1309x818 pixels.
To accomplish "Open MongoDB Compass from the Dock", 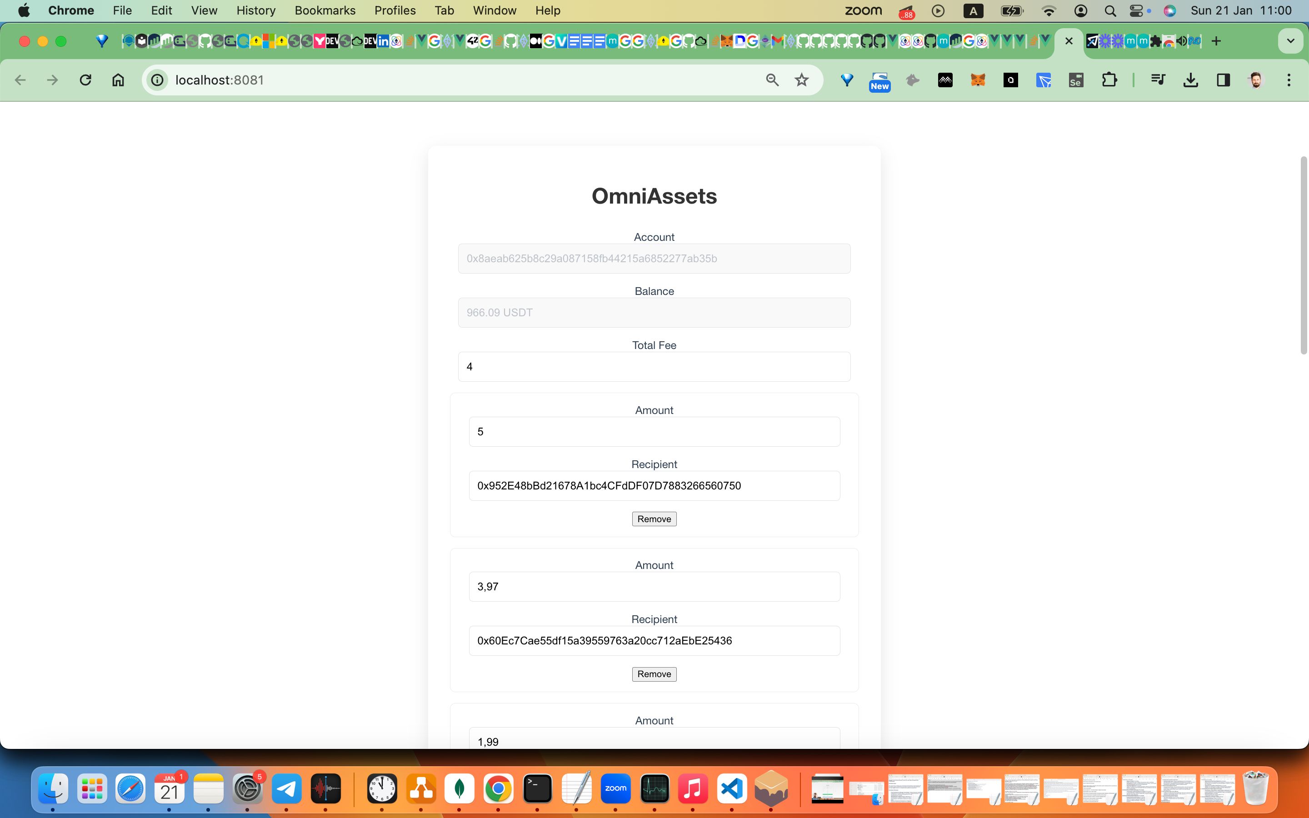I will [459, 789].
